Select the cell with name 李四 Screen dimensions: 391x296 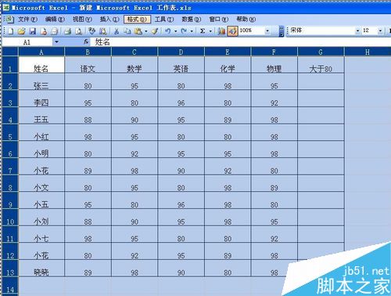click(x=41, y=99)
